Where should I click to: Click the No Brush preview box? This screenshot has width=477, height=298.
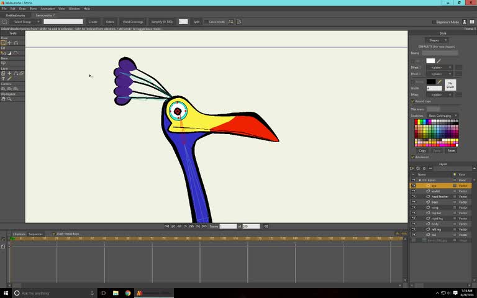pyautogui.click(x=450, y=85)
